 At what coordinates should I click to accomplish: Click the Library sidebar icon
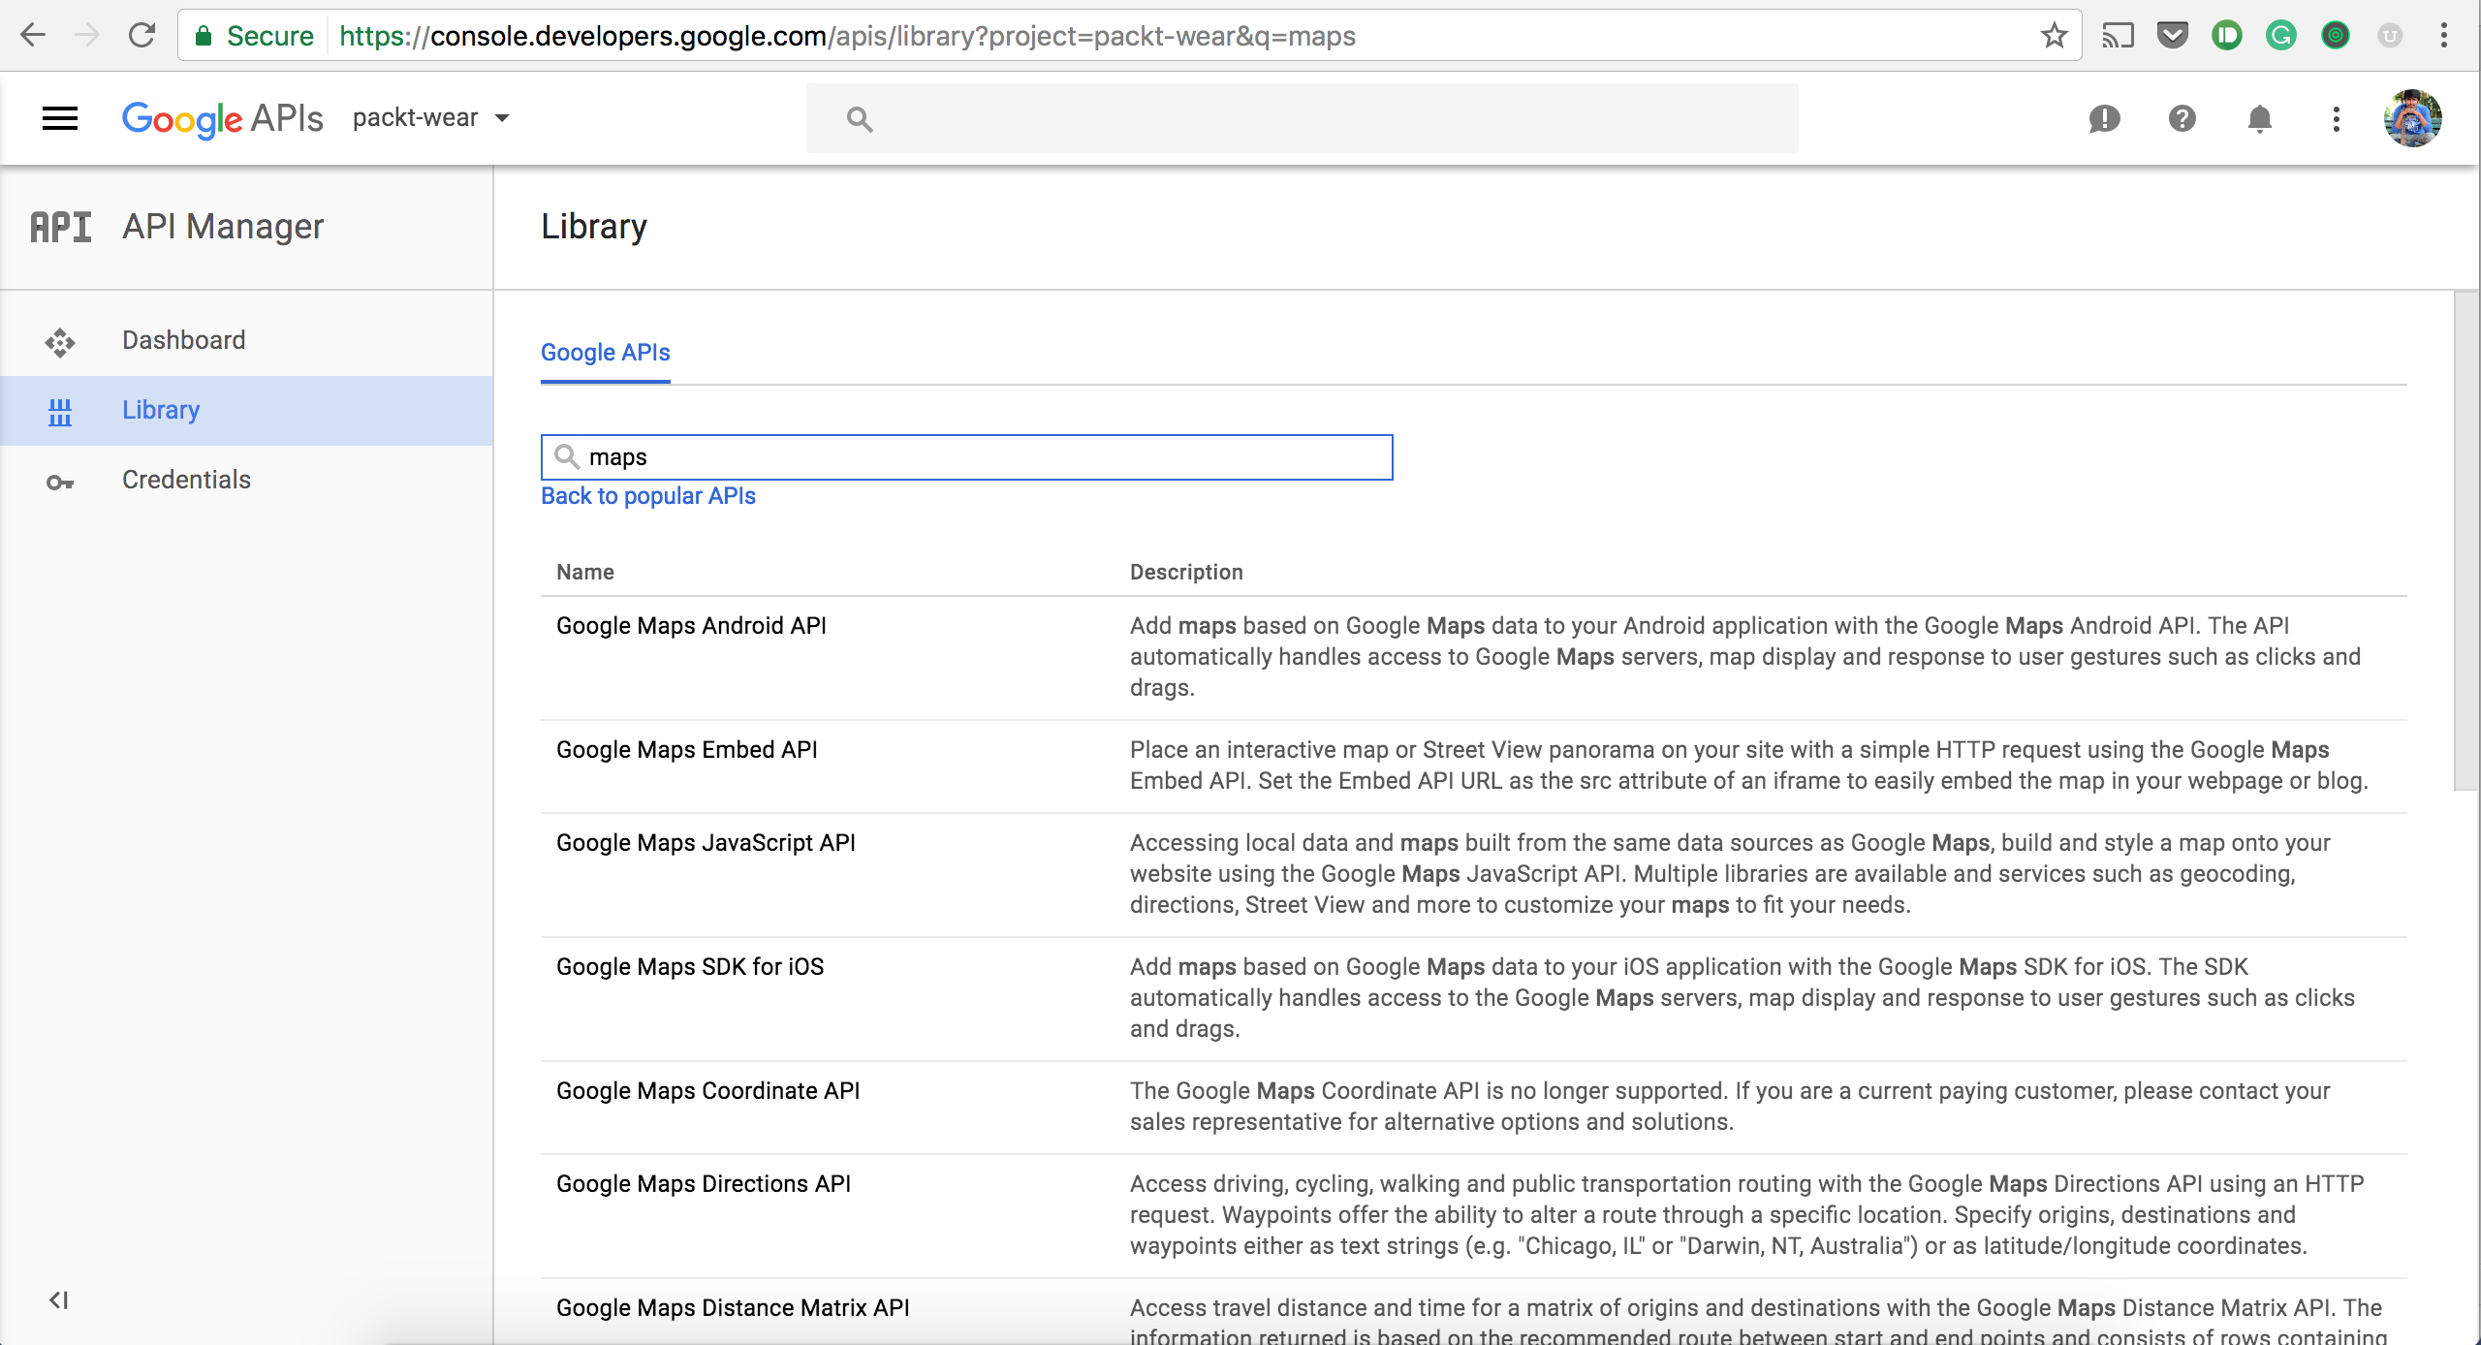click(60, 412)
